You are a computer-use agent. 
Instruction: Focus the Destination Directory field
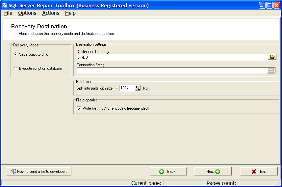click(172, 57)
